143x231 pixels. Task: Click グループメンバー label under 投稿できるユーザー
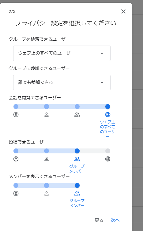coord(77,169)
